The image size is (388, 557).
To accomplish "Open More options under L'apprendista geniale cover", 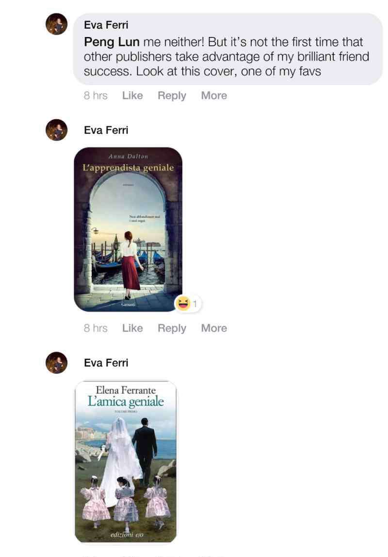I will [x=214, y=328].
